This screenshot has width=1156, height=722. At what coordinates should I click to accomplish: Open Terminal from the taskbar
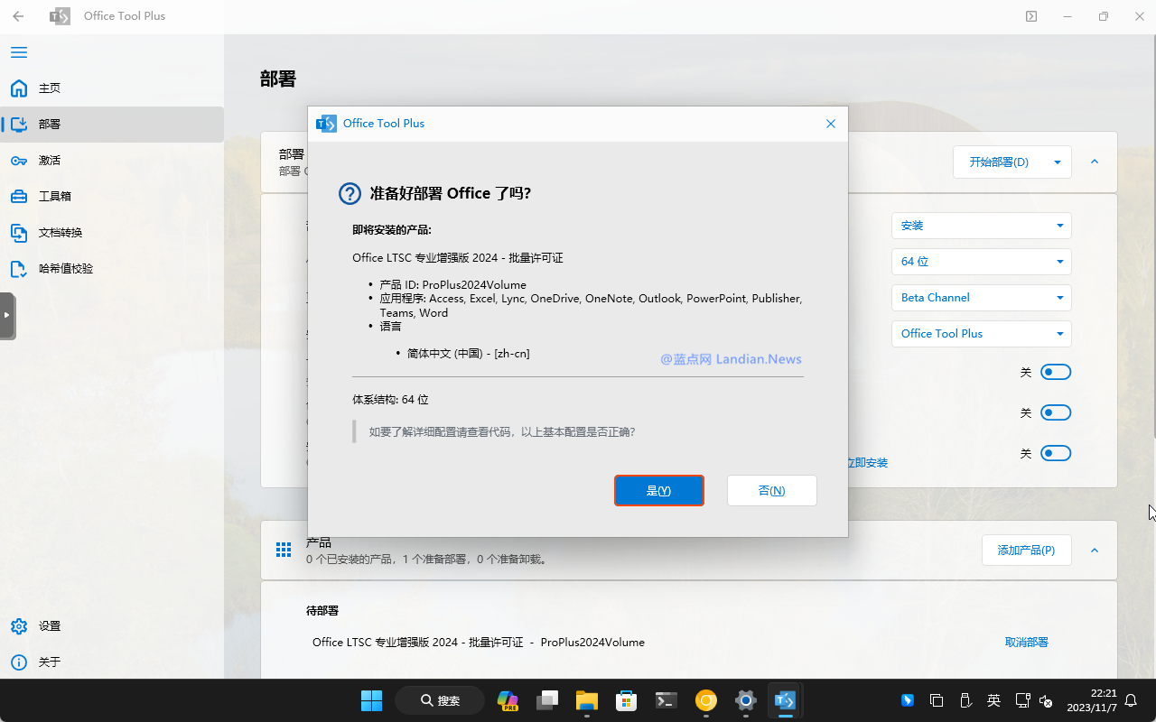coord(667,700)
